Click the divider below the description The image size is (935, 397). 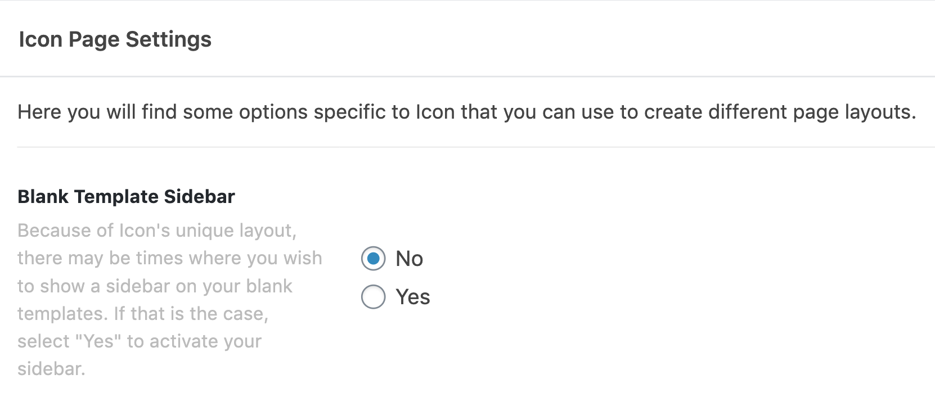[x=467, y=146]
